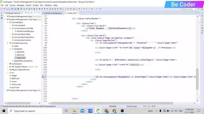Open the Window menu
The image size is (204, 114).
click(48, 5)
